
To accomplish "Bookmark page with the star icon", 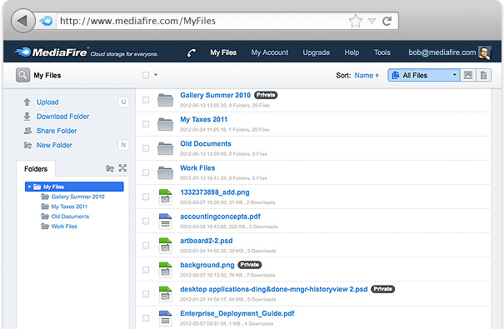I will click(x=356, y=21).
